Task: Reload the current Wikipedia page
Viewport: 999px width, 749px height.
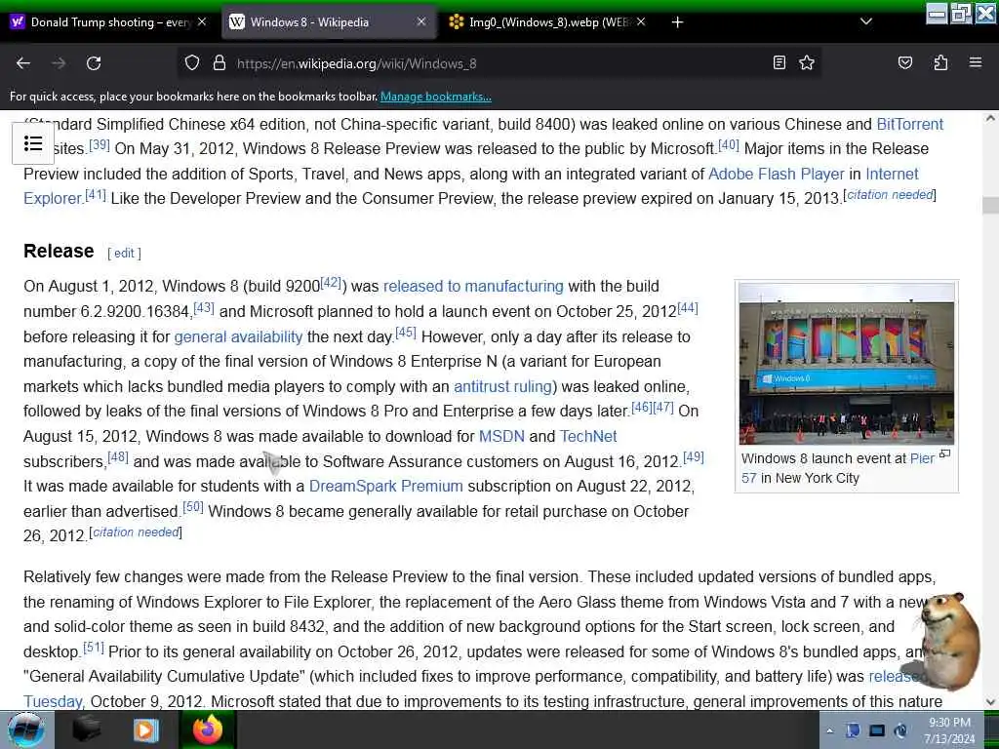Action: click(x=94, y=63)
